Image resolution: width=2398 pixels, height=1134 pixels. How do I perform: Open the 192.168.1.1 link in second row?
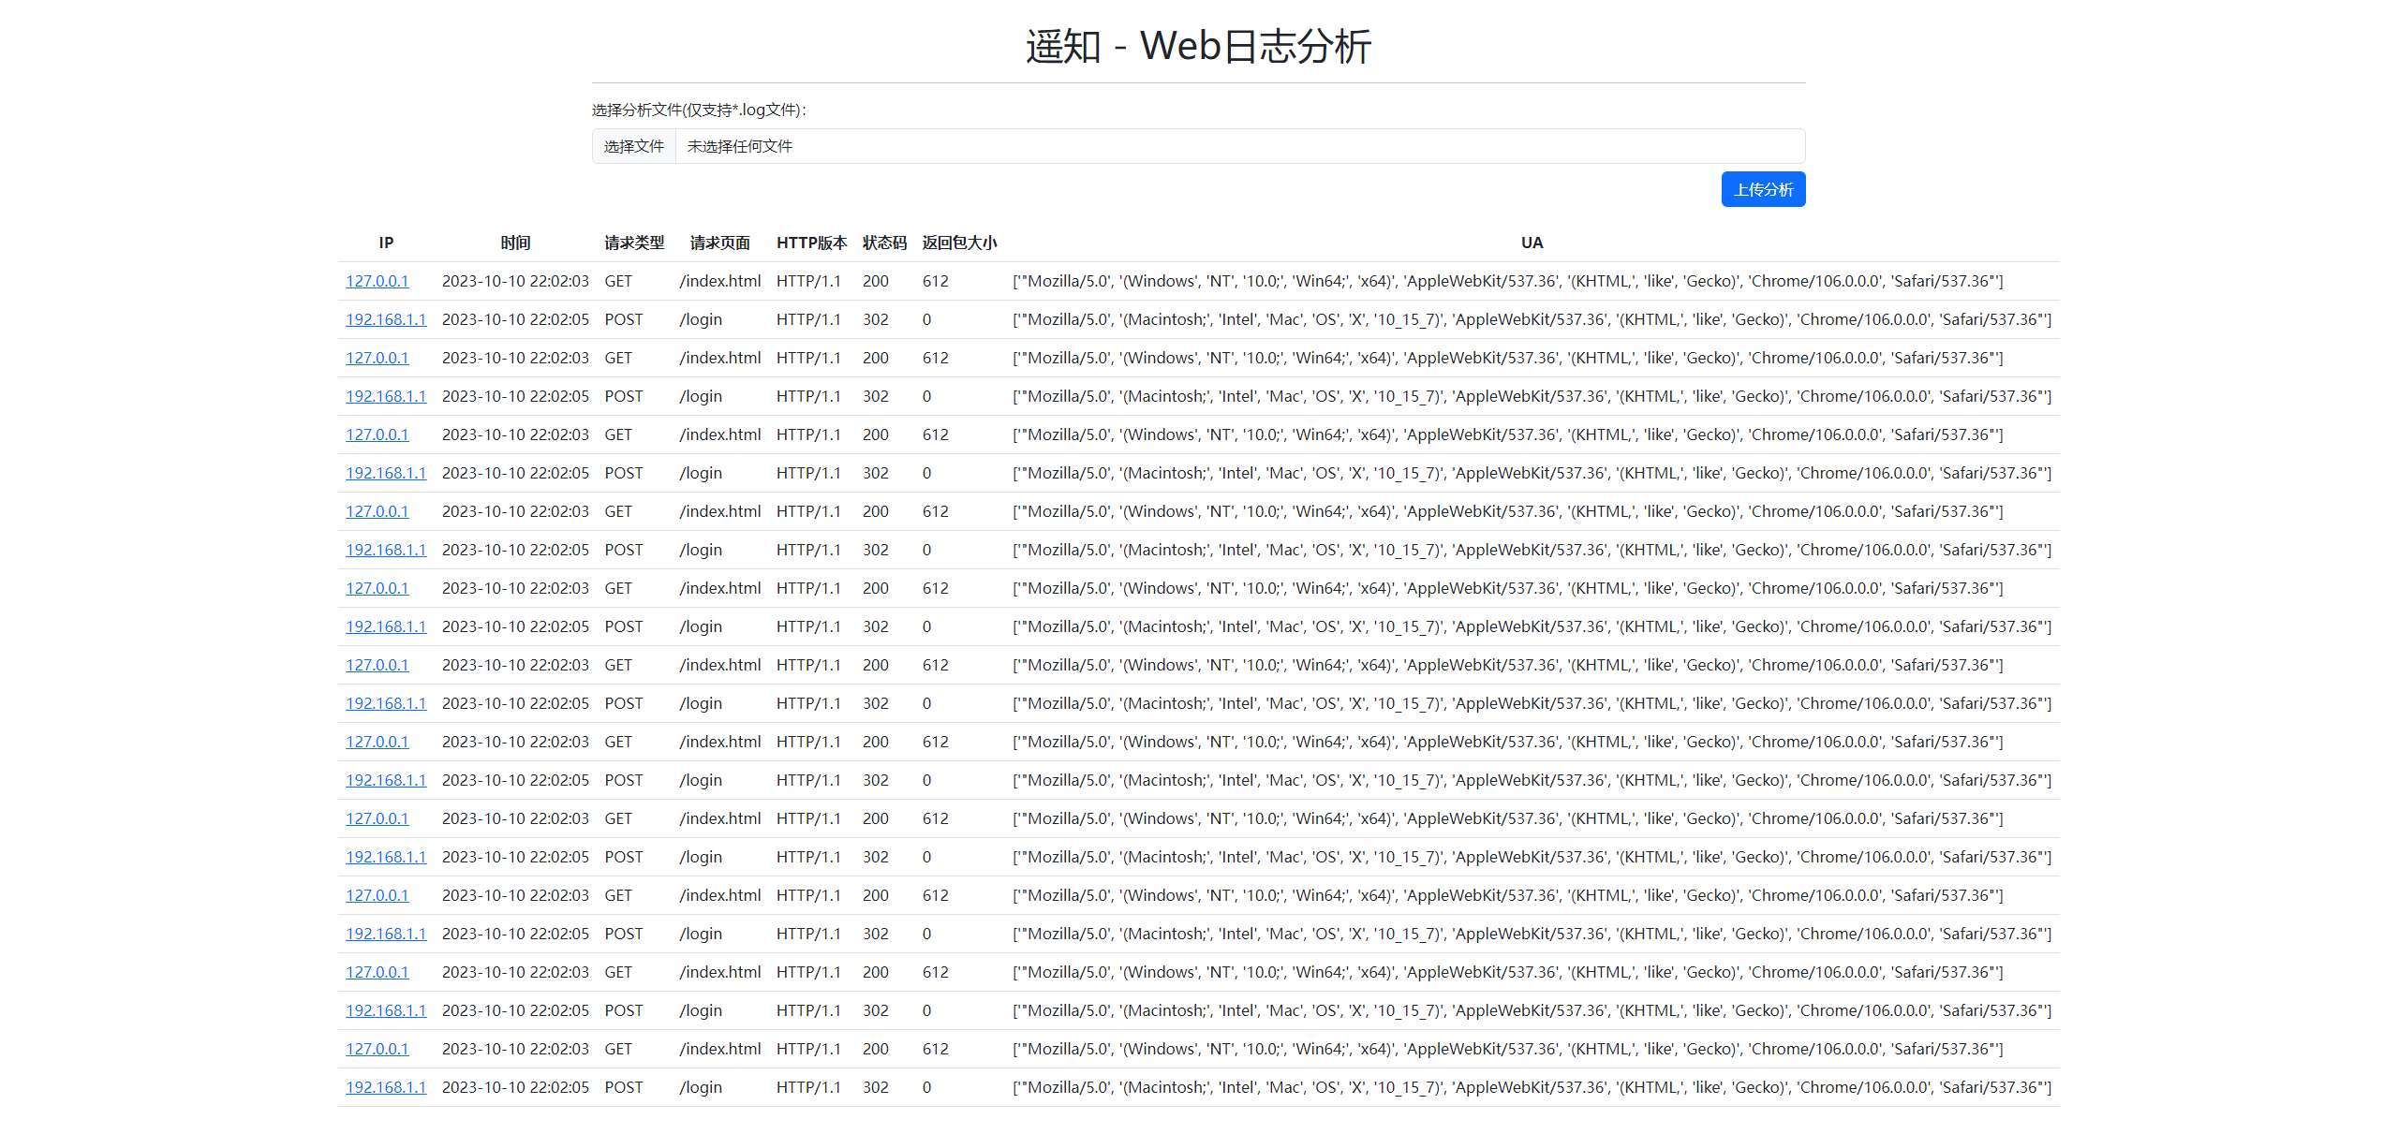pyautogui.click(x=385, y=319)
